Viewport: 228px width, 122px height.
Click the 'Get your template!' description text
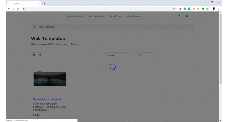(55, 44)
